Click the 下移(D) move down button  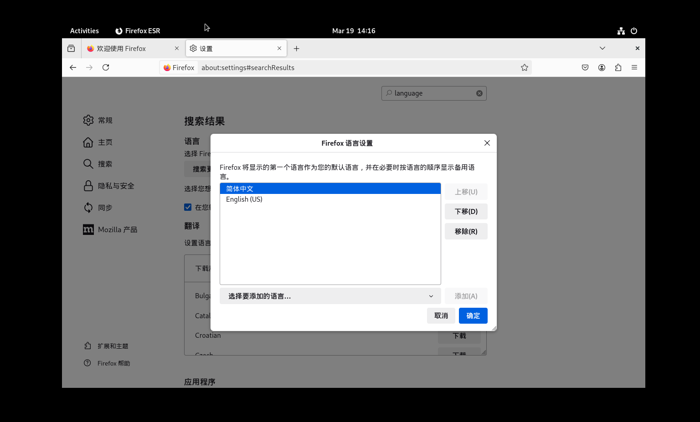[x=466, y=211]
